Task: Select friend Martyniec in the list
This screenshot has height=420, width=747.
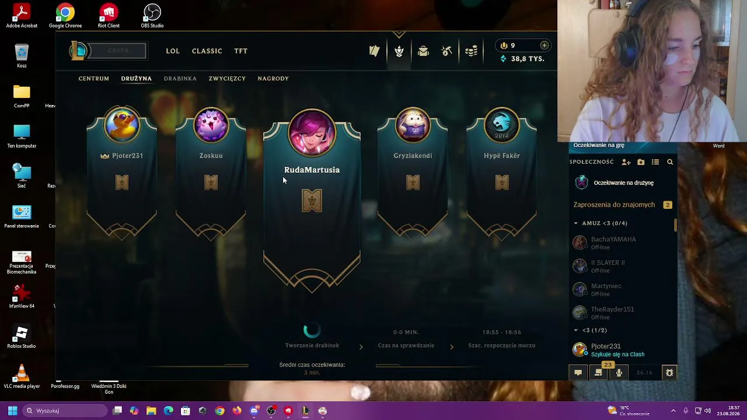Action: [x=622, y=289]
